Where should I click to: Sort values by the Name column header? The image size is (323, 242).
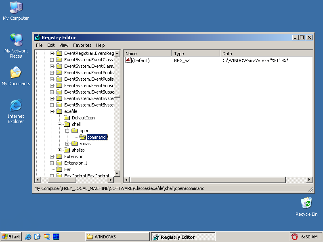[x=147, y=54]
